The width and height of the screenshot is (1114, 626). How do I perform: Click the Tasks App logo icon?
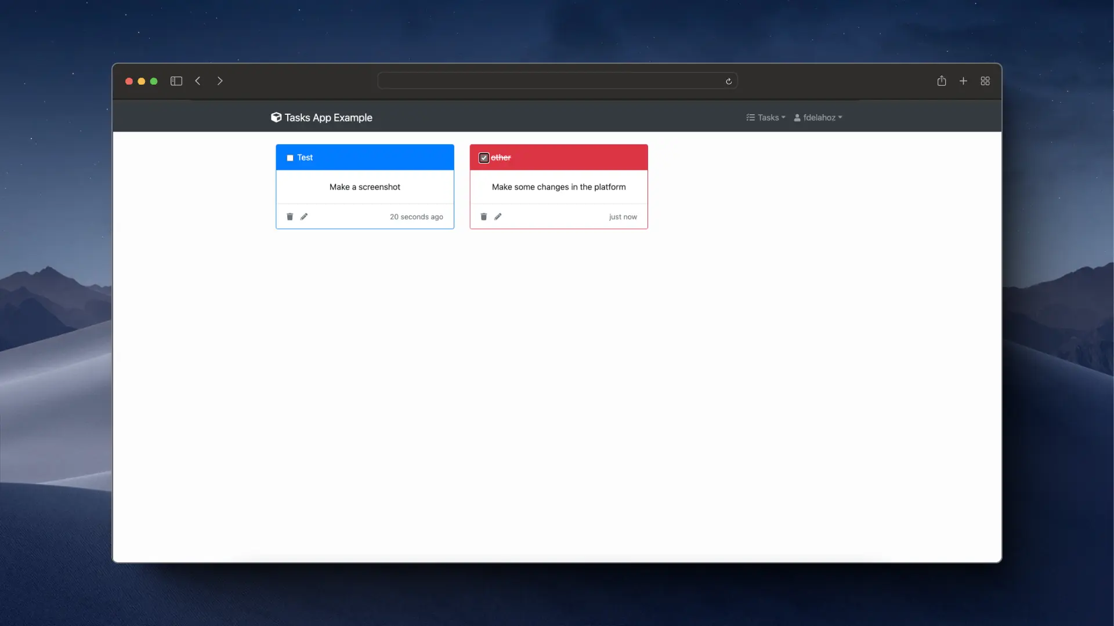[x=276, y=117]
